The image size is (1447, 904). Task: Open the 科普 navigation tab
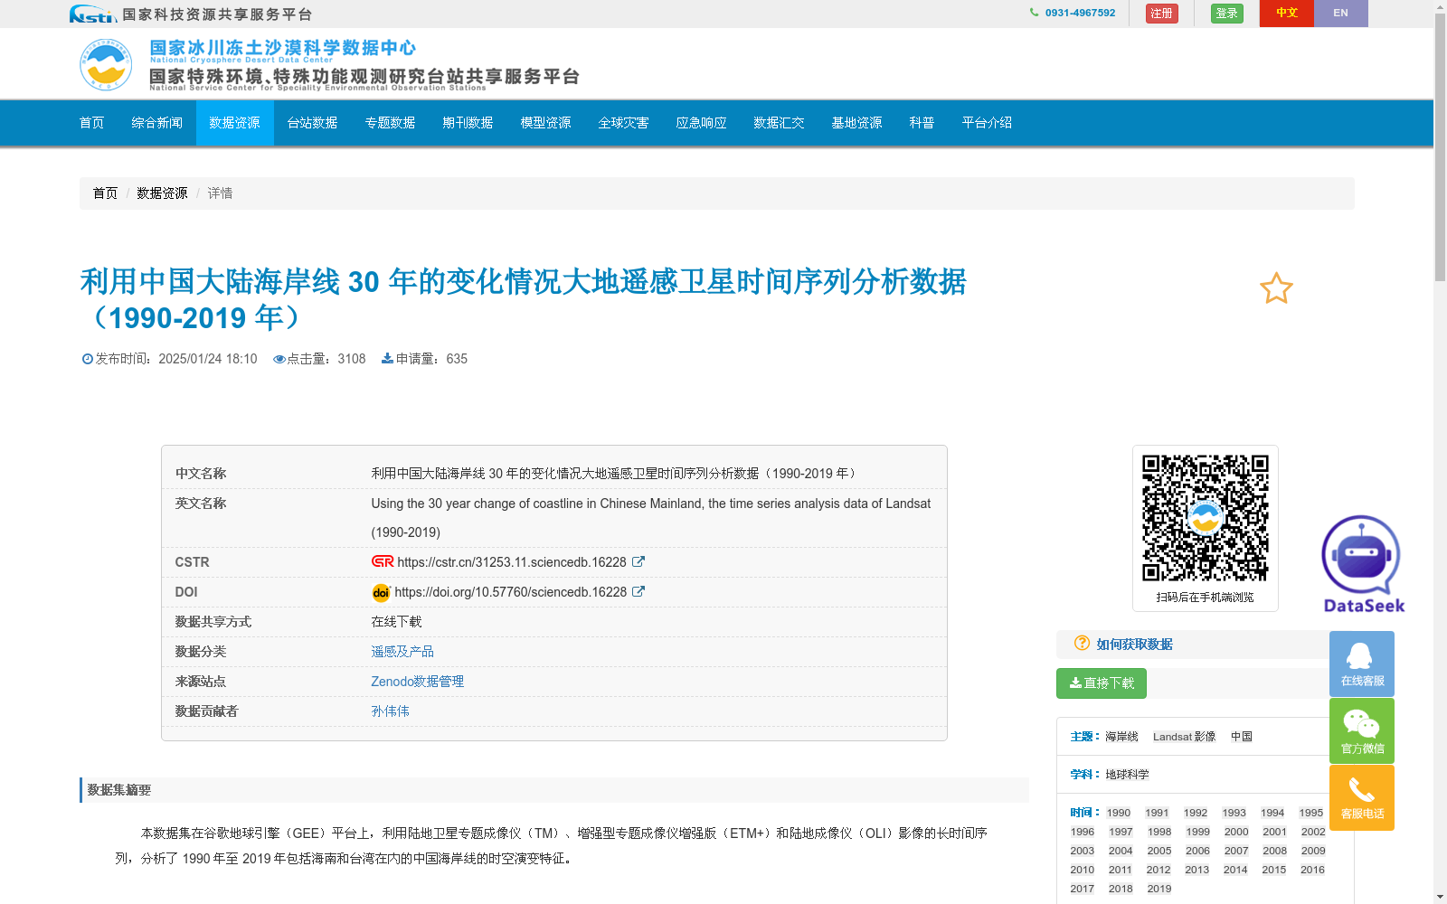tap(922, 123)
